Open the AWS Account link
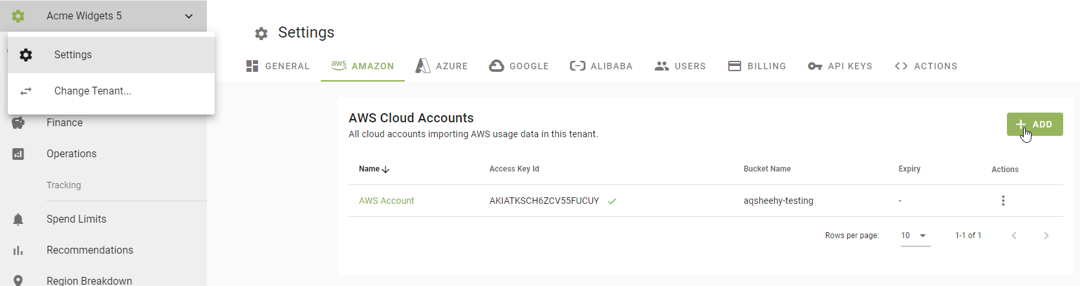 [x=386, y=201]
